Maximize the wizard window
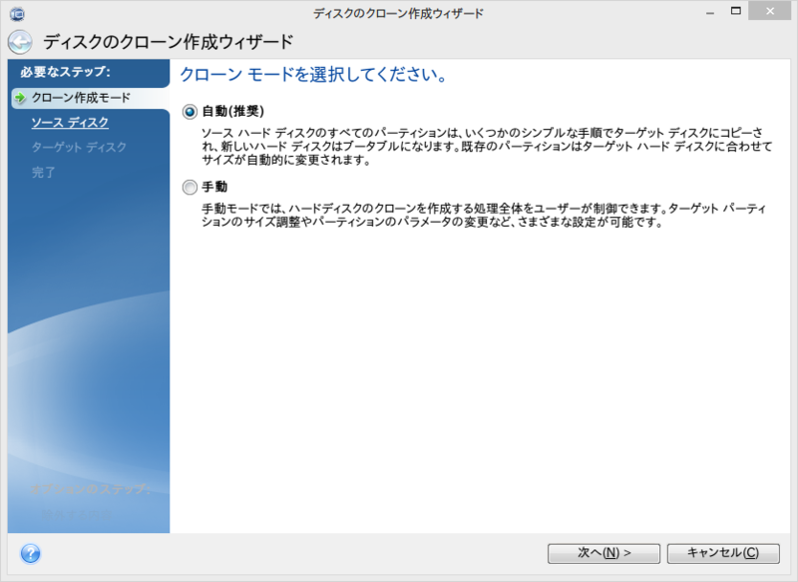This screenshot has height=582, width=798. (x=736, y=11)
